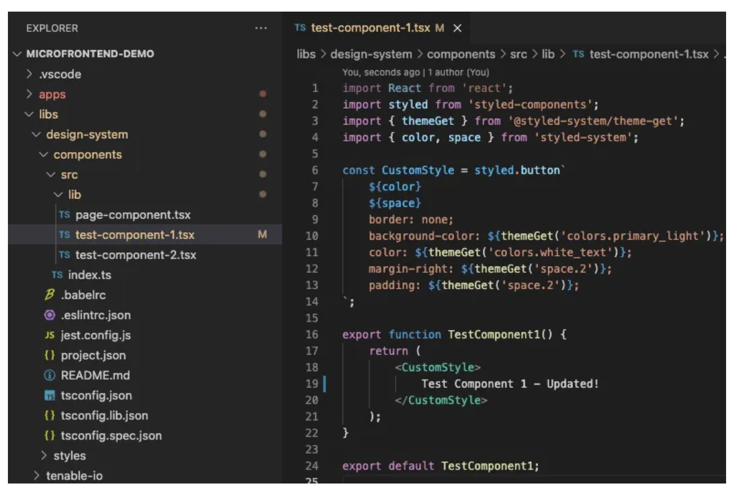Click TS icon of test-component-1.tsx in explorer

(64, 235)
